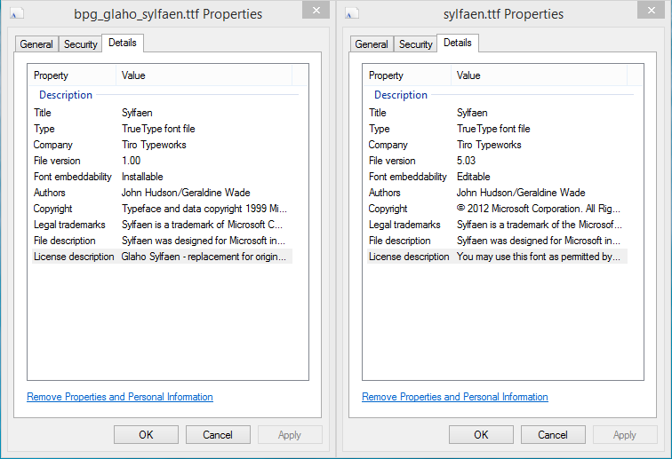The width and height of the screenshot is (672, 459).
Task: Select Type 'TrueType font file' in sylfaen.ttf window
Action: 493,129
